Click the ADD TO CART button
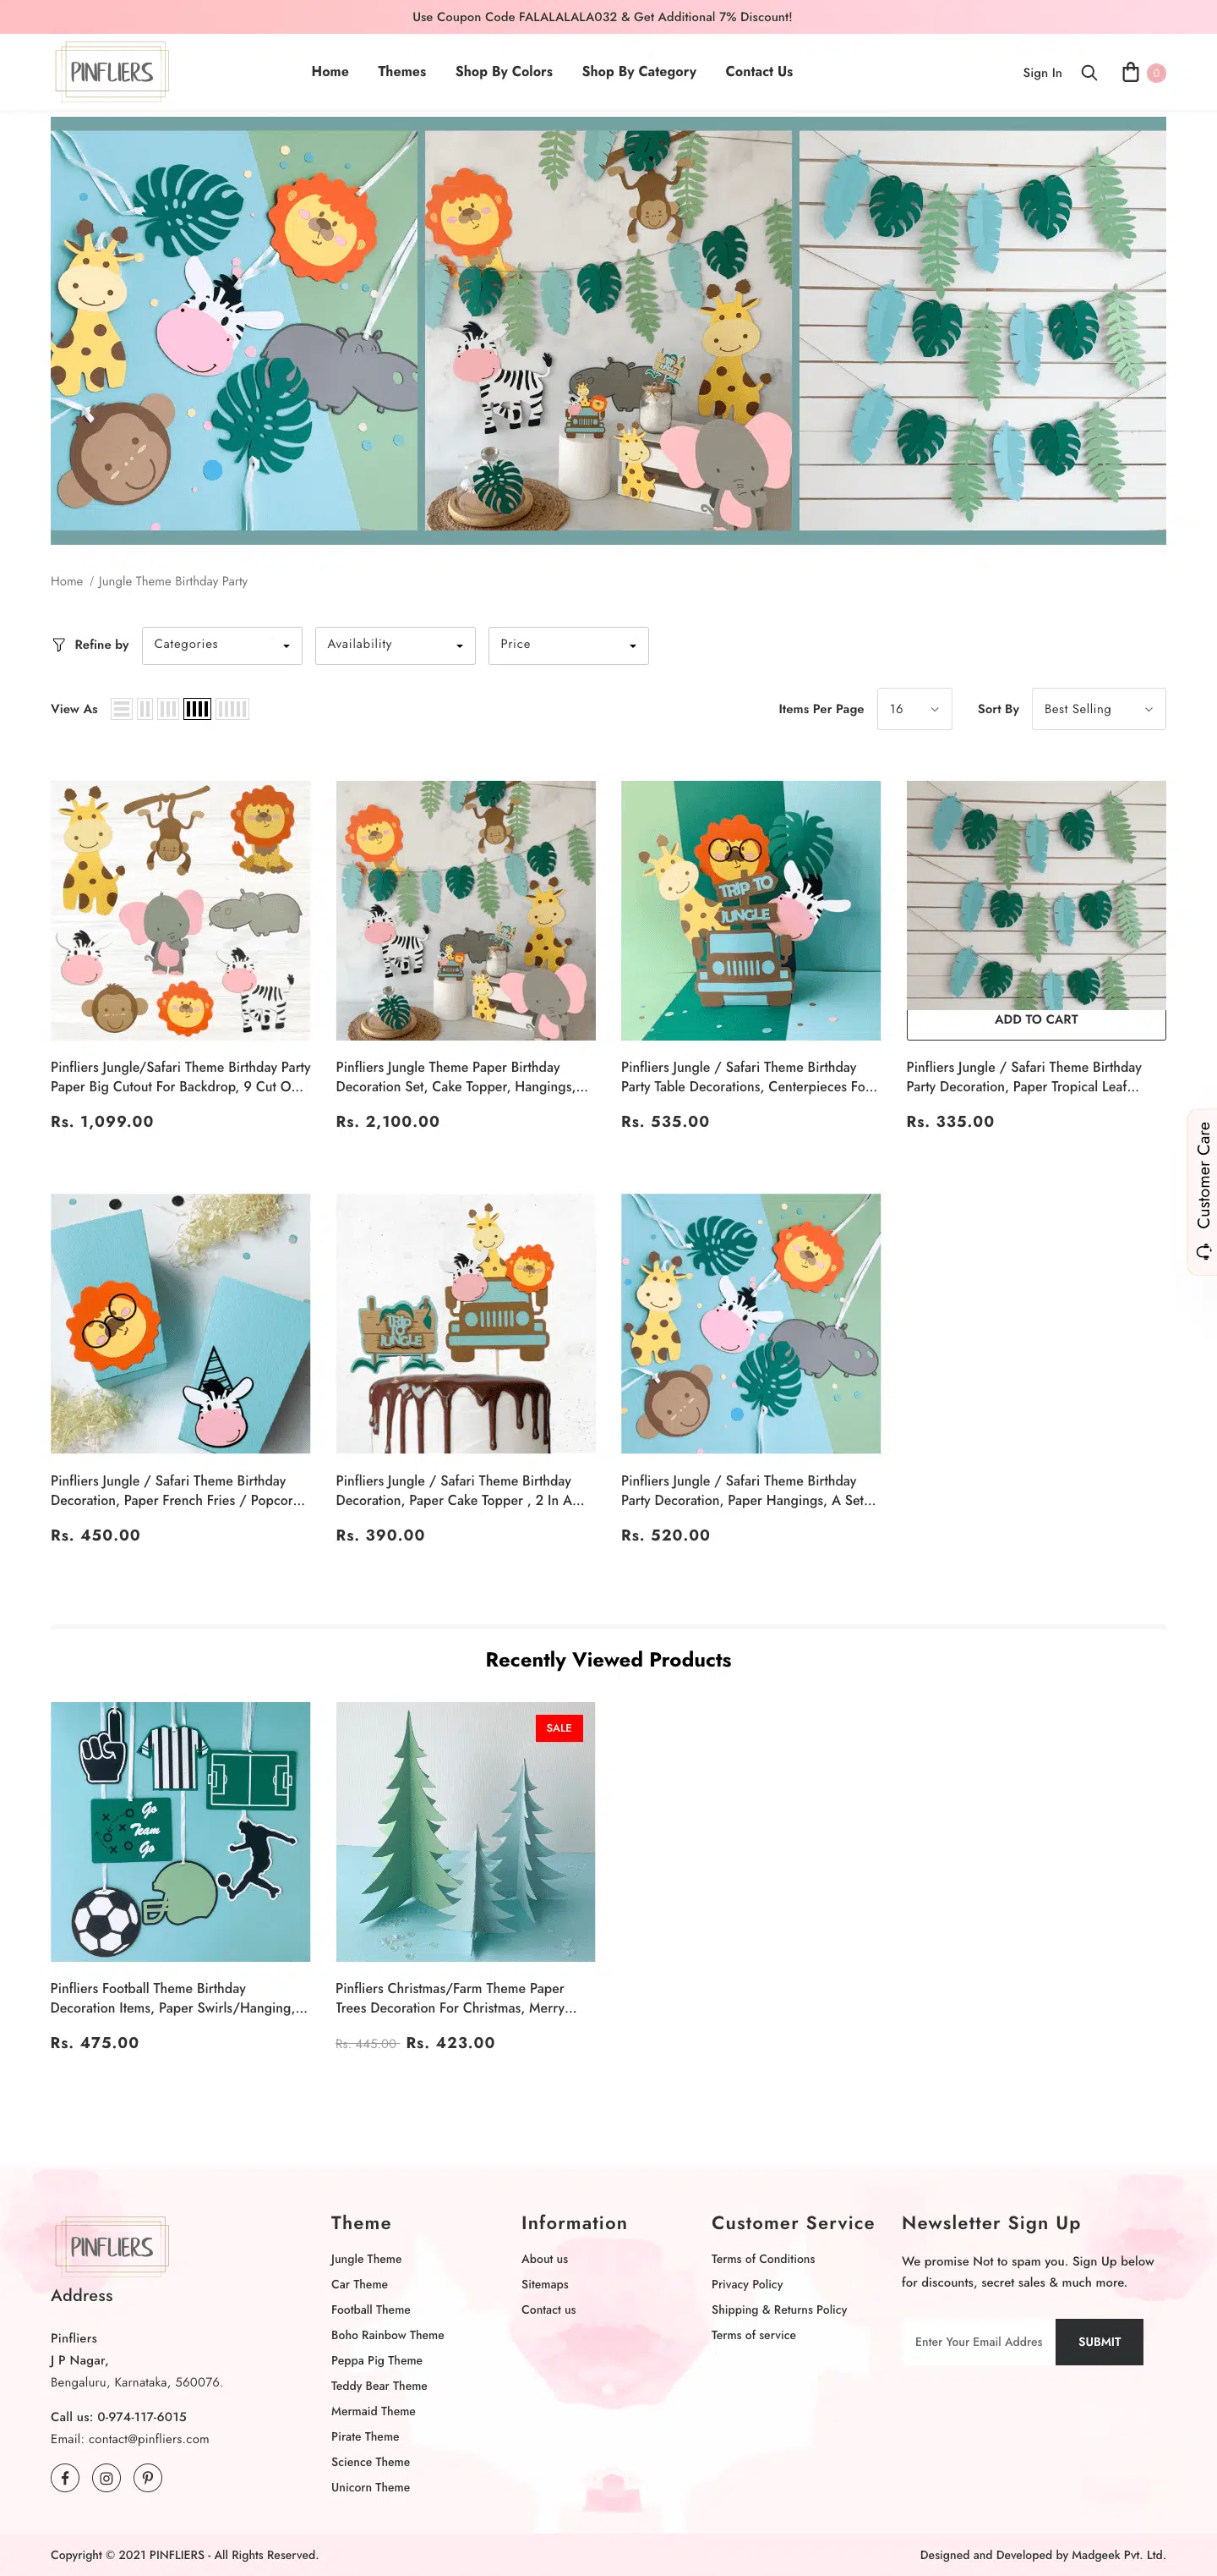The image size is (1217, 2576). 1036,1021
